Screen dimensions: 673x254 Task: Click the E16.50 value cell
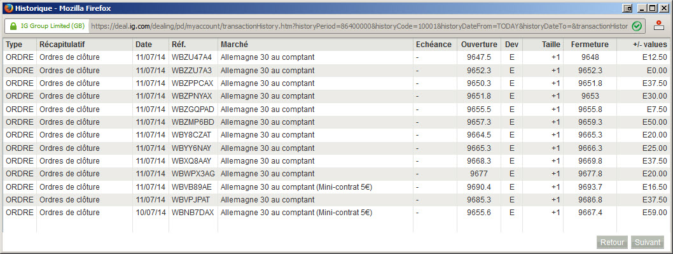point(655,187)
